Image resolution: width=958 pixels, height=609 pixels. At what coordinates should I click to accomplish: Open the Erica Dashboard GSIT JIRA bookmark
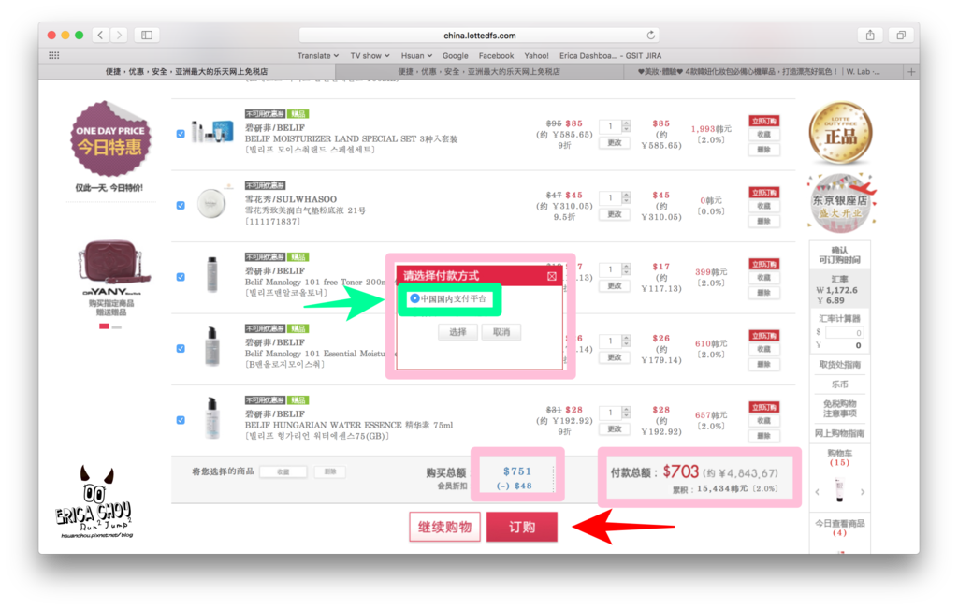[610, 55]
